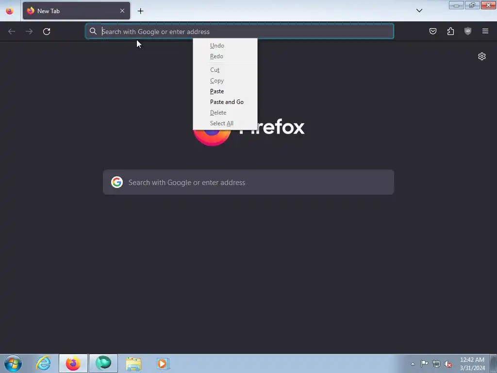Reload the current page
Image resolution: width=497 pixels, height=373 pixels.
pyautogui.click(x=47, y=32)
